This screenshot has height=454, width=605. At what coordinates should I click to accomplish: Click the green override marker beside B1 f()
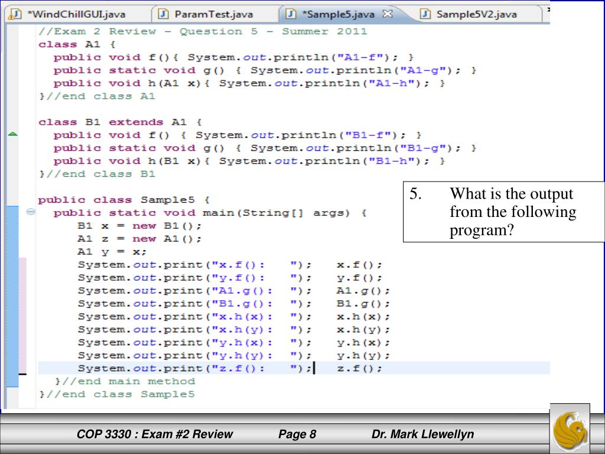pyautogui.click(x=12, y=135)
